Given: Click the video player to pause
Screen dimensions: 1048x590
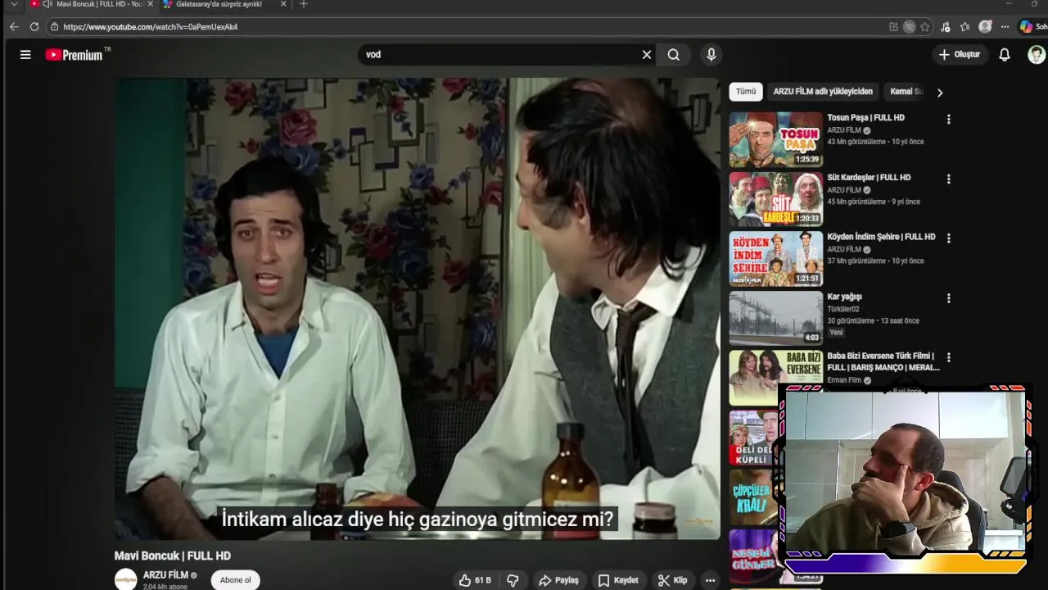Looking at the screenshot, I should [x=417, y=309].
